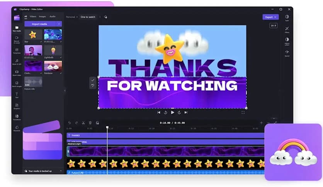Collapse the media panel with side arrow
The image size is (323, 187).
(65, 90)
